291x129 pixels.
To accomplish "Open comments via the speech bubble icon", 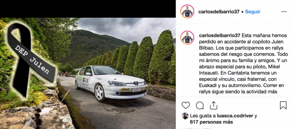I will click(x=200, y=106).
